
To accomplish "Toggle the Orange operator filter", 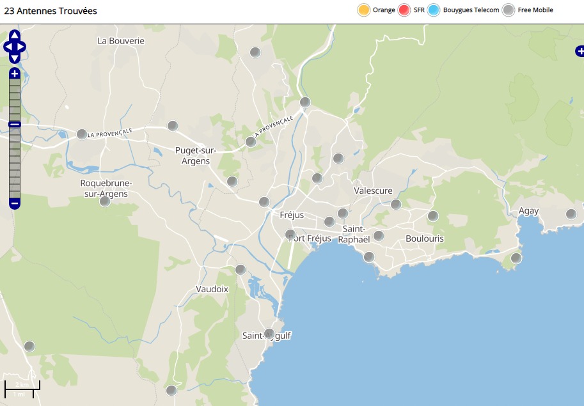I will click(363, 10).
